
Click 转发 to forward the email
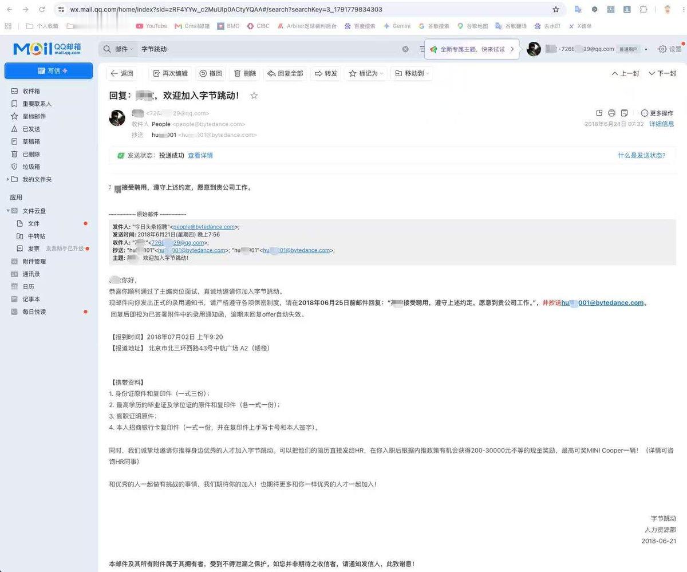[x=326, y=73]
